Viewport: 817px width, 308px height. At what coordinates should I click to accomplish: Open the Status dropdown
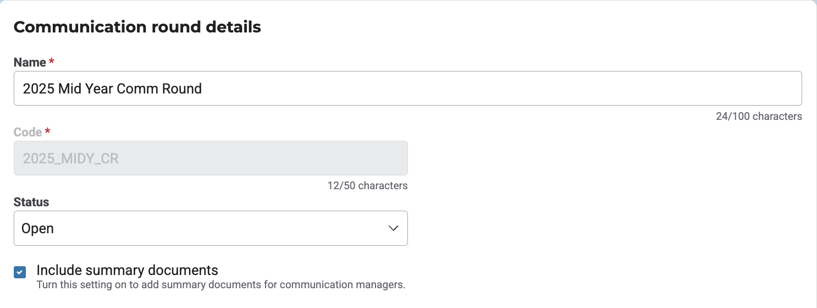(x=210, y=228)
